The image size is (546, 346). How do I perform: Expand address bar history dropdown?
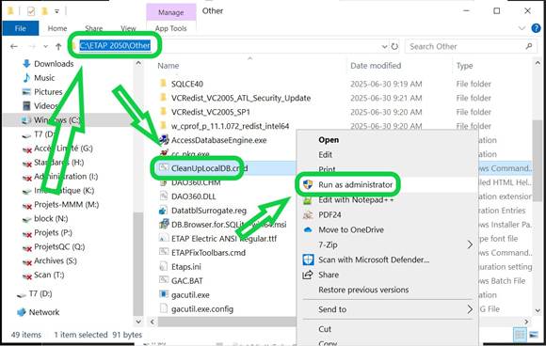coord(384,46)
